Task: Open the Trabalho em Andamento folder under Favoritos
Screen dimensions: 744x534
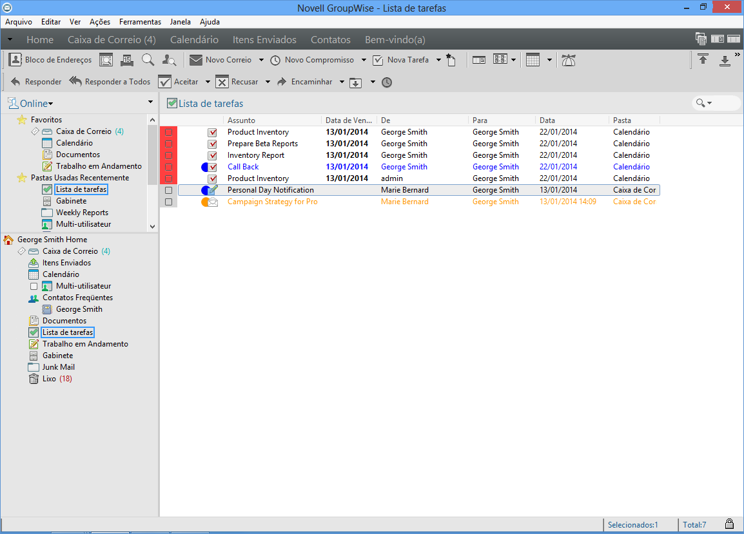Action: (x=99, y=166)
